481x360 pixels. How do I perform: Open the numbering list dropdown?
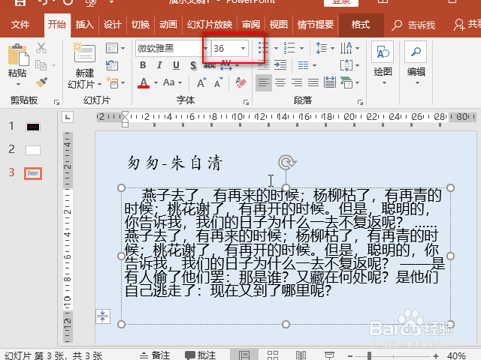point(301,48)
